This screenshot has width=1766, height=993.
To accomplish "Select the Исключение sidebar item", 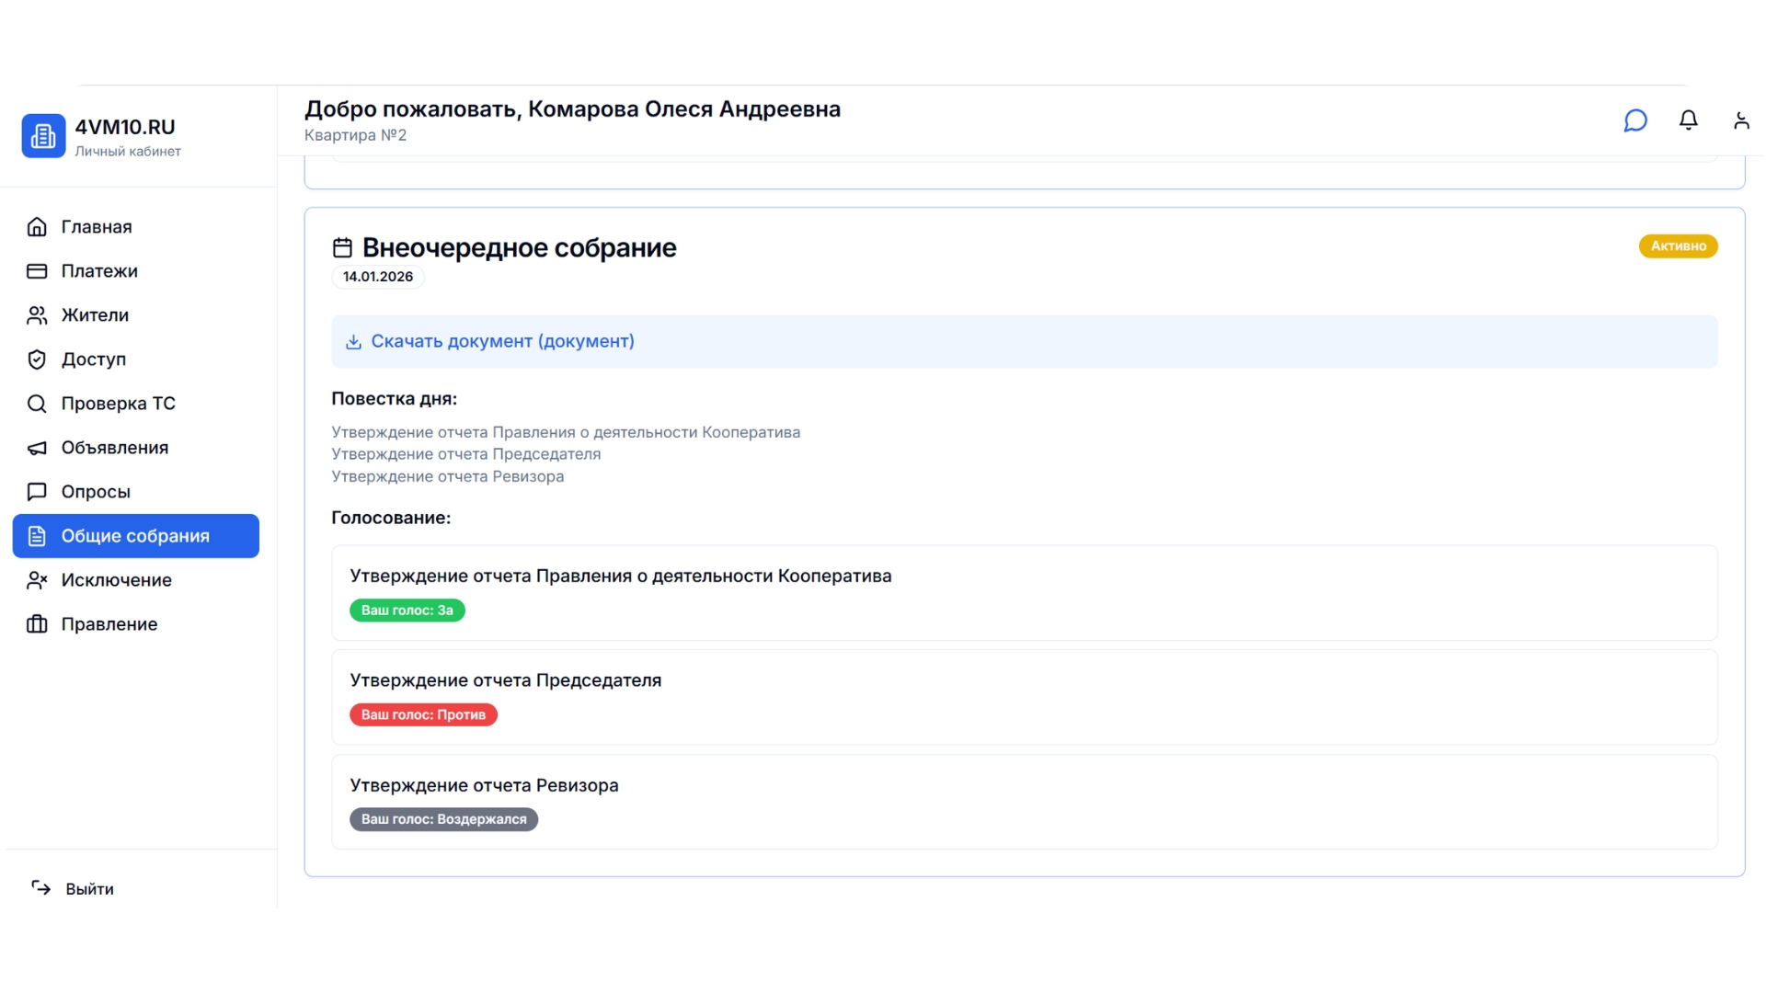I will (116, 580).
